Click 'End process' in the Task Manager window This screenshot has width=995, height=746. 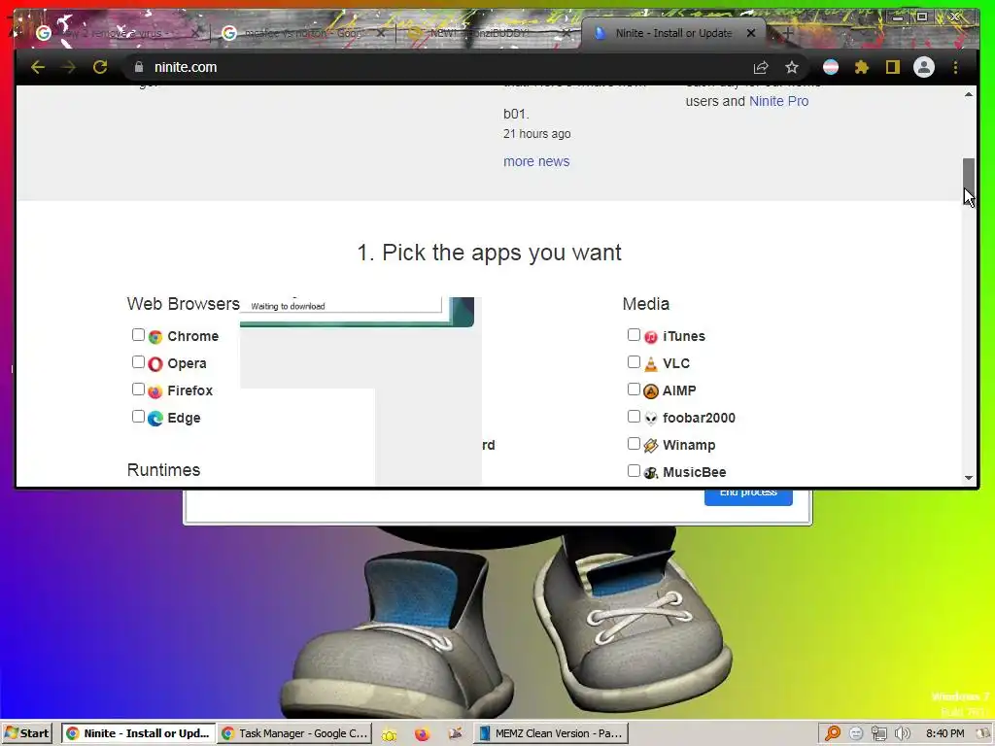[x=748, y=496]
